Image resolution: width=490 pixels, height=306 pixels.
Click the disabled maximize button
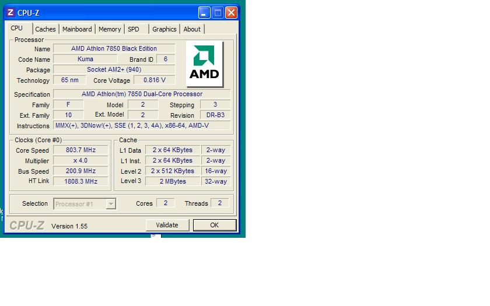(x=218, y=13)
